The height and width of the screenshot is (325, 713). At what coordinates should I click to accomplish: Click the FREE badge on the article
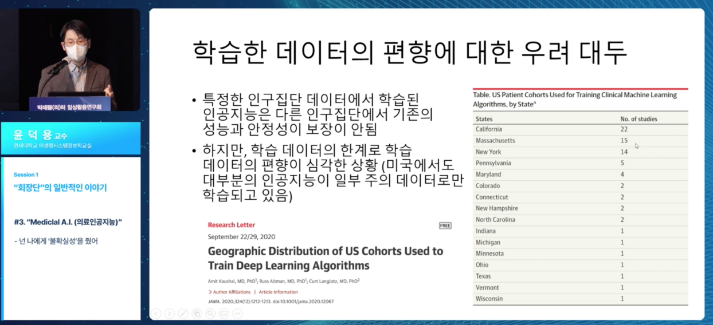click(445, 225)
